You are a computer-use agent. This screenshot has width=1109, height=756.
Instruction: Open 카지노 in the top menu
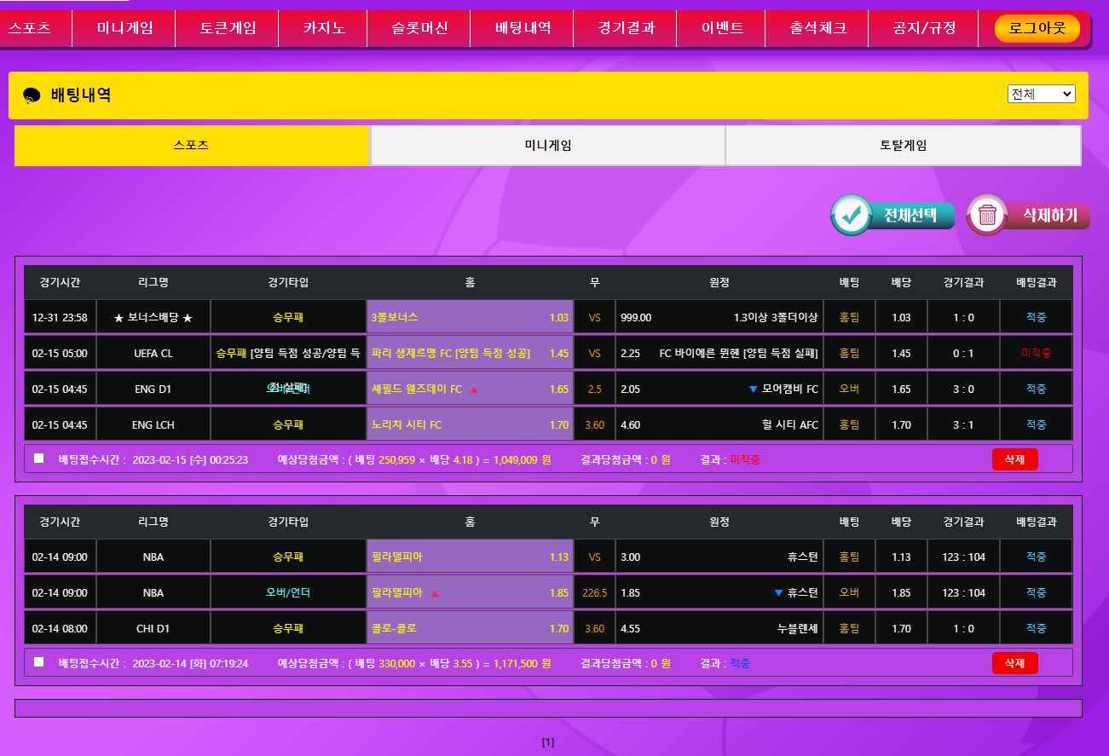[x=323, y=28]
